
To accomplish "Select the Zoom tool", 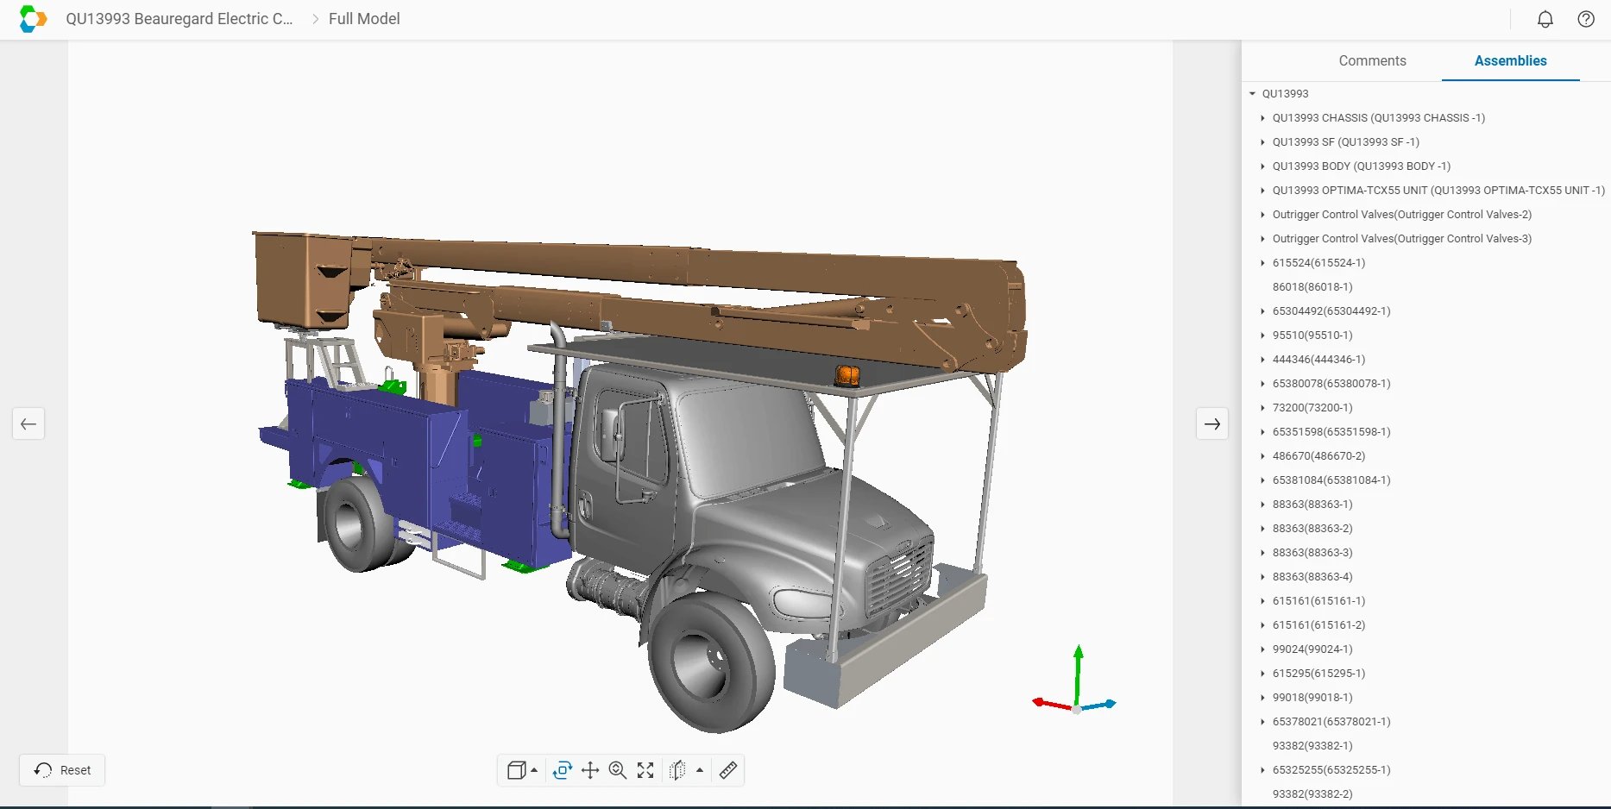I will tap(618, 770).
